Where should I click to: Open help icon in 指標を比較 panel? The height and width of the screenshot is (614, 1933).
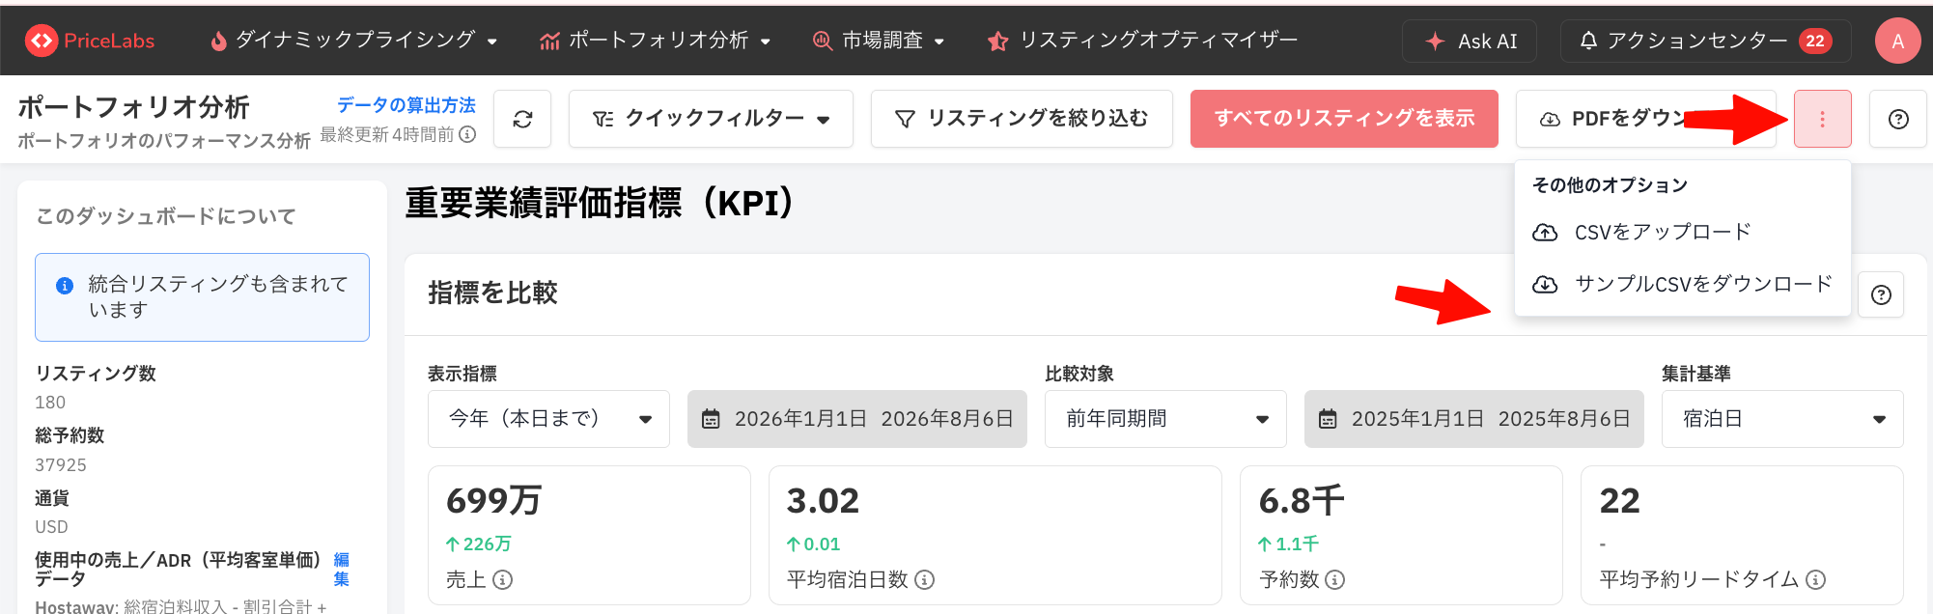(1881, 294)
